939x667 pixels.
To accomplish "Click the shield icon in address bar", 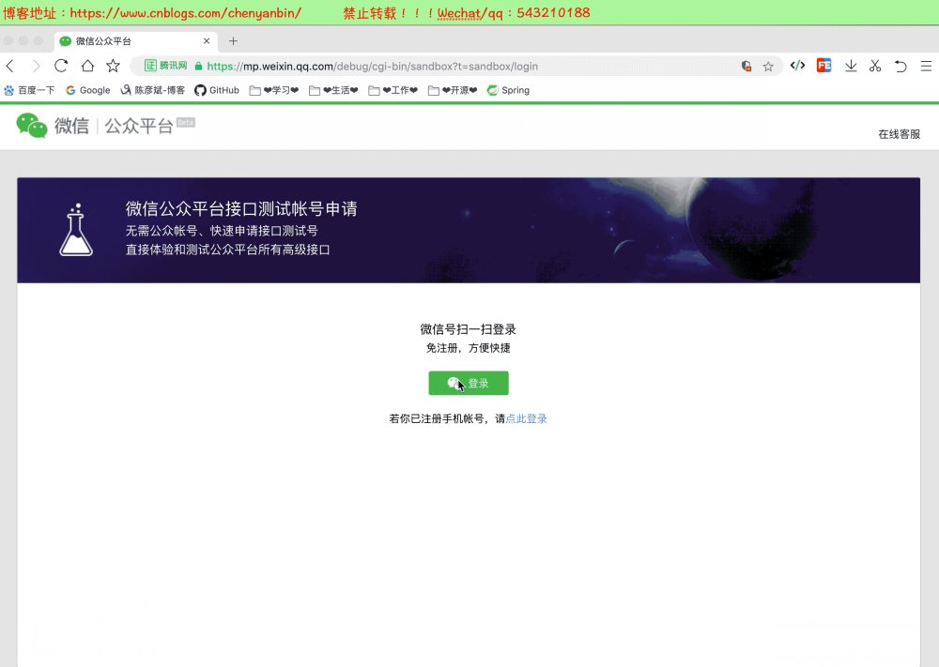I will click(747, 67).
